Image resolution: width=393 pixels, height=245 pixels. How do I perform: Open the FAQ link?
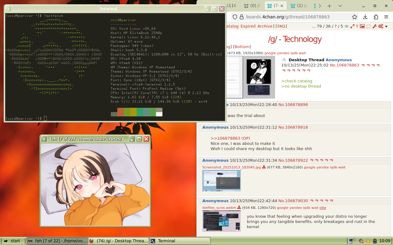[x=282, y=26]
